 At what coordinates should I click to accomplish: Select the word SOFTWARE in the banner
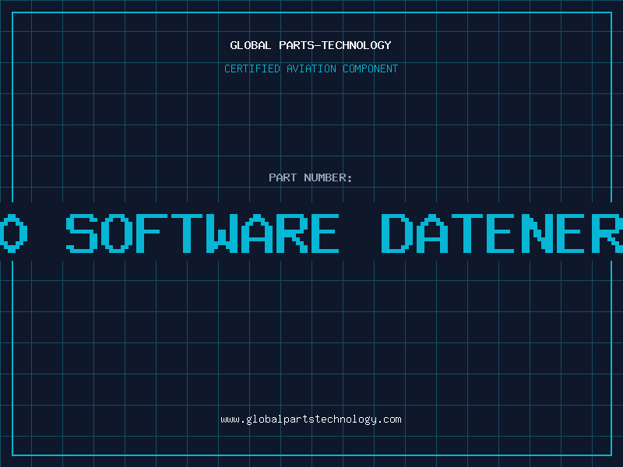point(202,233)
